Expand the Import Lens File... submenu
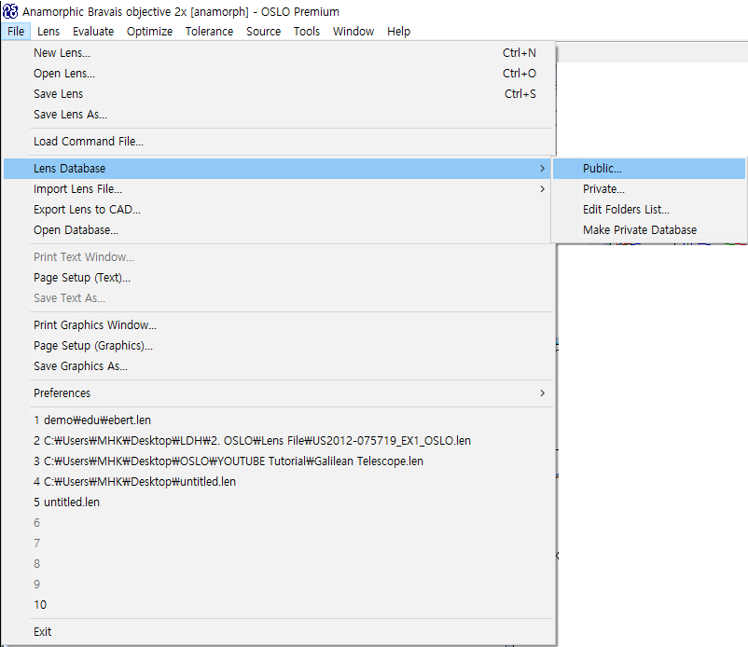Image resolution: width=748 pixels, height=647 pixels. coord(277,189)
